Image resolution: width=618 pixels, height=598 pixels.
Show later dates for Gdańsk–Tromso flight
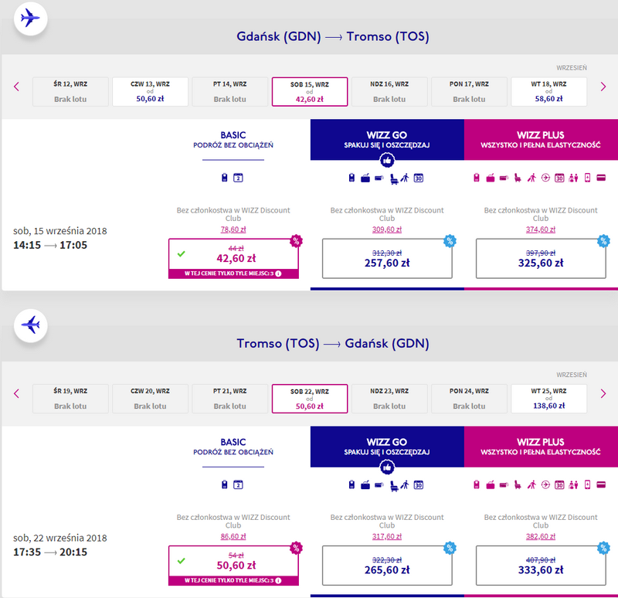tap(603, 87)
